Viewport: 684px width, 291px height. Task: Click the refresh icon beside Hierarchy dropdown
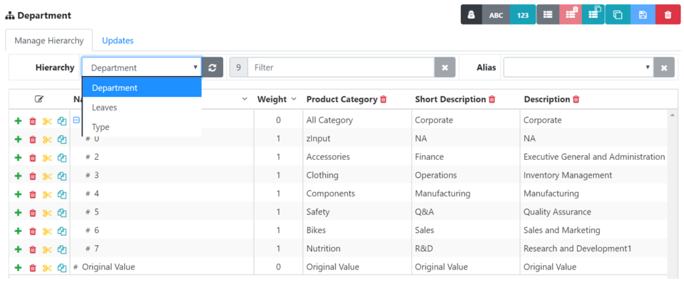212,67
